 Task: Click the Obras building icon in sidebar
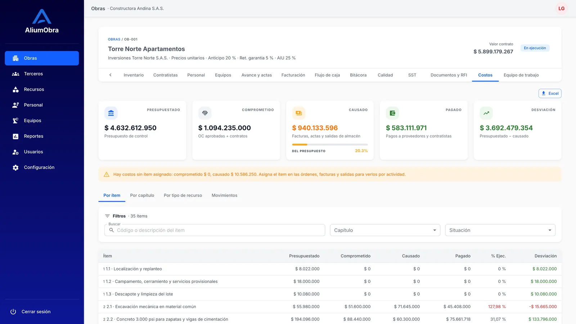pos(15,58)
